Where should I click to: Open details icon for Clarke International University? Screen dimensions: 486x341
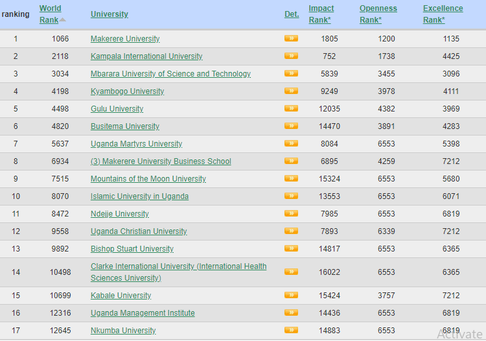(291, 272)
